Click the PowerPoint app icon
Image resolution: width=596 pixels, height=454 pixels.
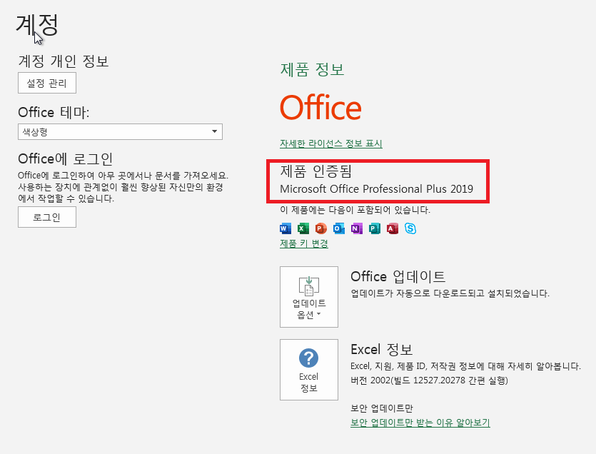320,228
